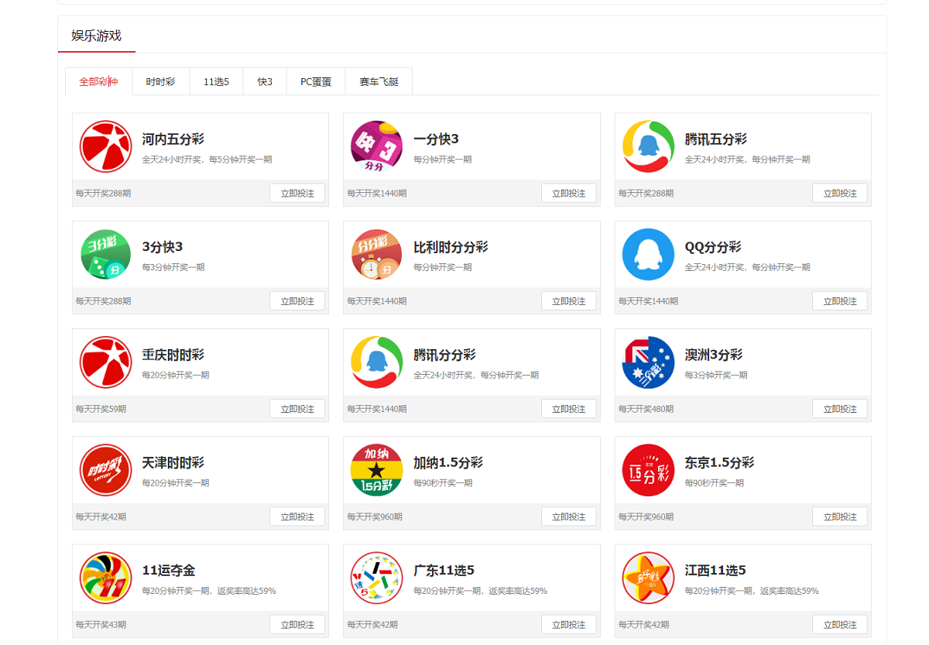929x645 pixels.
Task: Open the 天津时时彩 title link
Action: coord(173,462)
